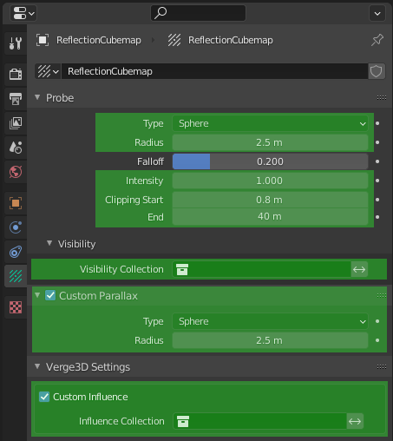Open the Tool properties tab

(x=16, y=43)
